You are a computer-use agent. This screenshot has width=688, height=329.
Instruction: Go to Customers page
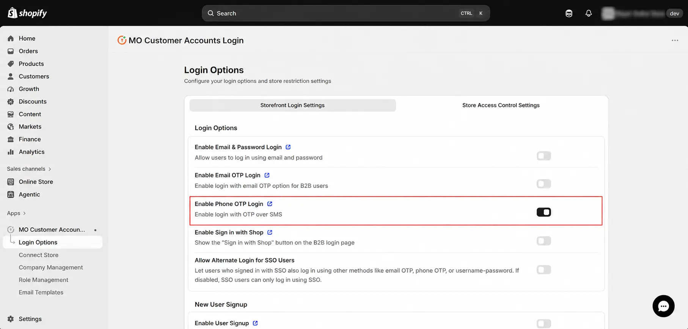point(34,76)
